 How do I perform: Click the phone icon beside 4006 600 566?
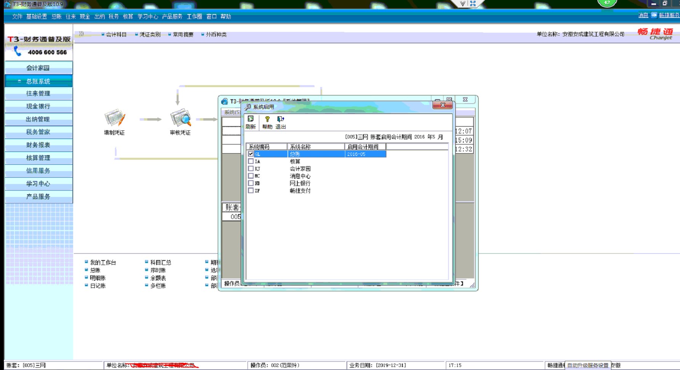pyautogui.click(x=18, y=51)
